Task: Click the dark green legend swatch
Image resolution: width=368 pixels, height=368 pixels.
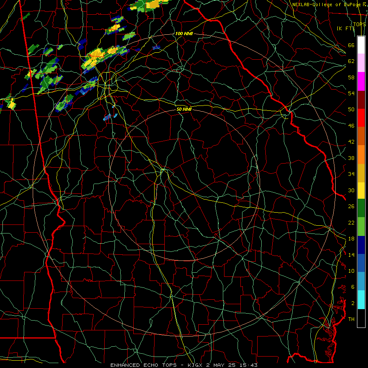Action: [x=361, y=208]
